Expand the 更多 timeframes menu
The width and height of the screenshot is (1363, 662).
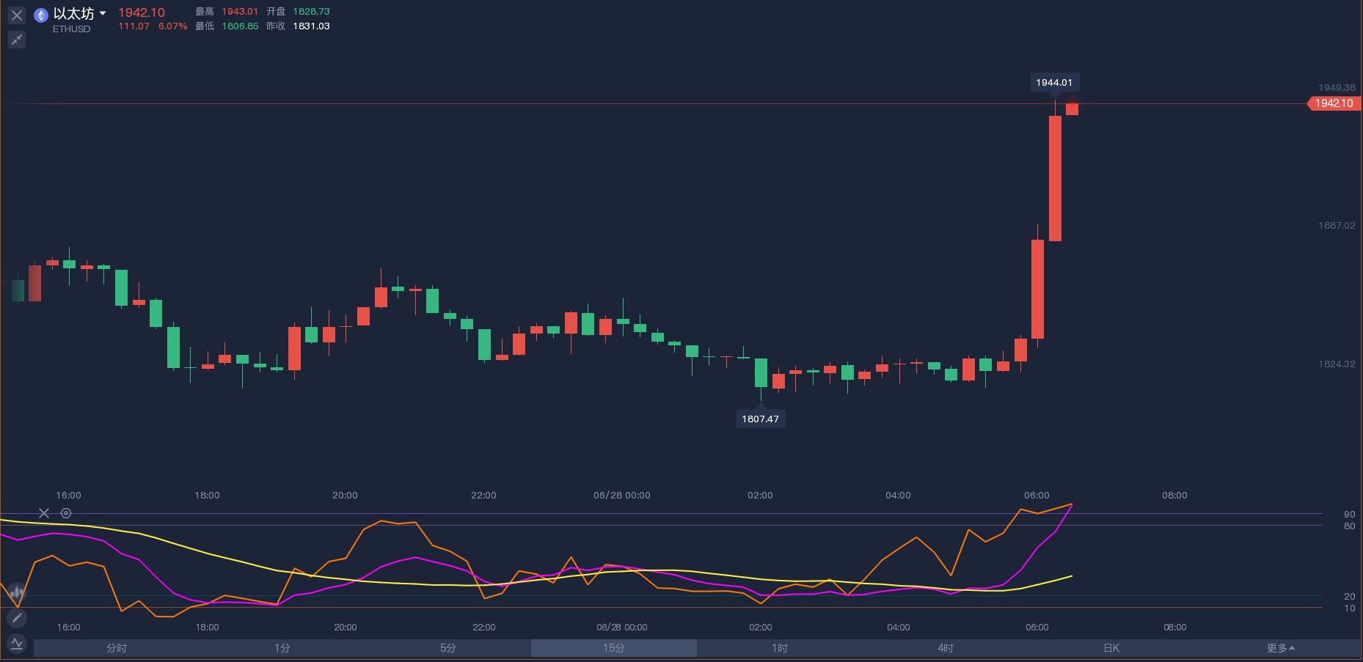coord(1280,648)
